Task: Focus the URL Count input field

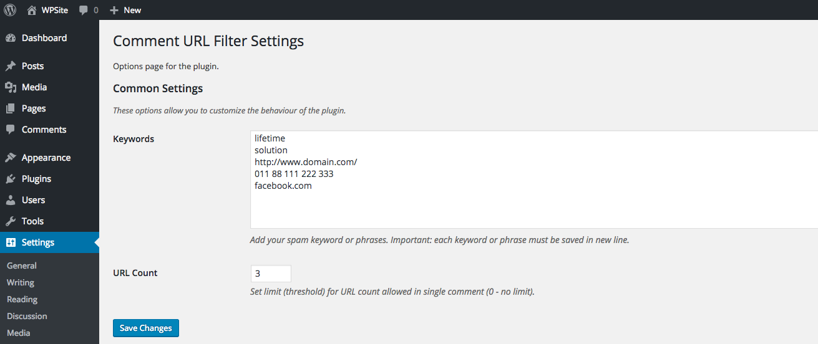Action: [271, 274]
